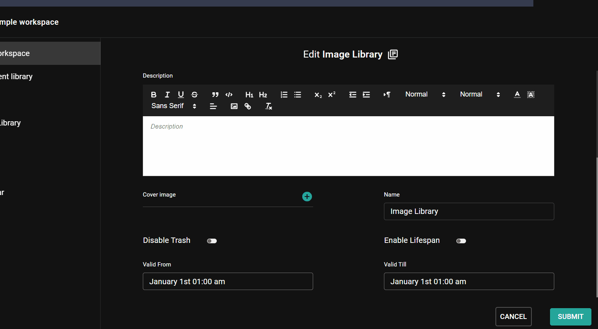The width and height of the screenshot is (598, 329).
Task: Submit the image library changes
Action: (571, 317)
